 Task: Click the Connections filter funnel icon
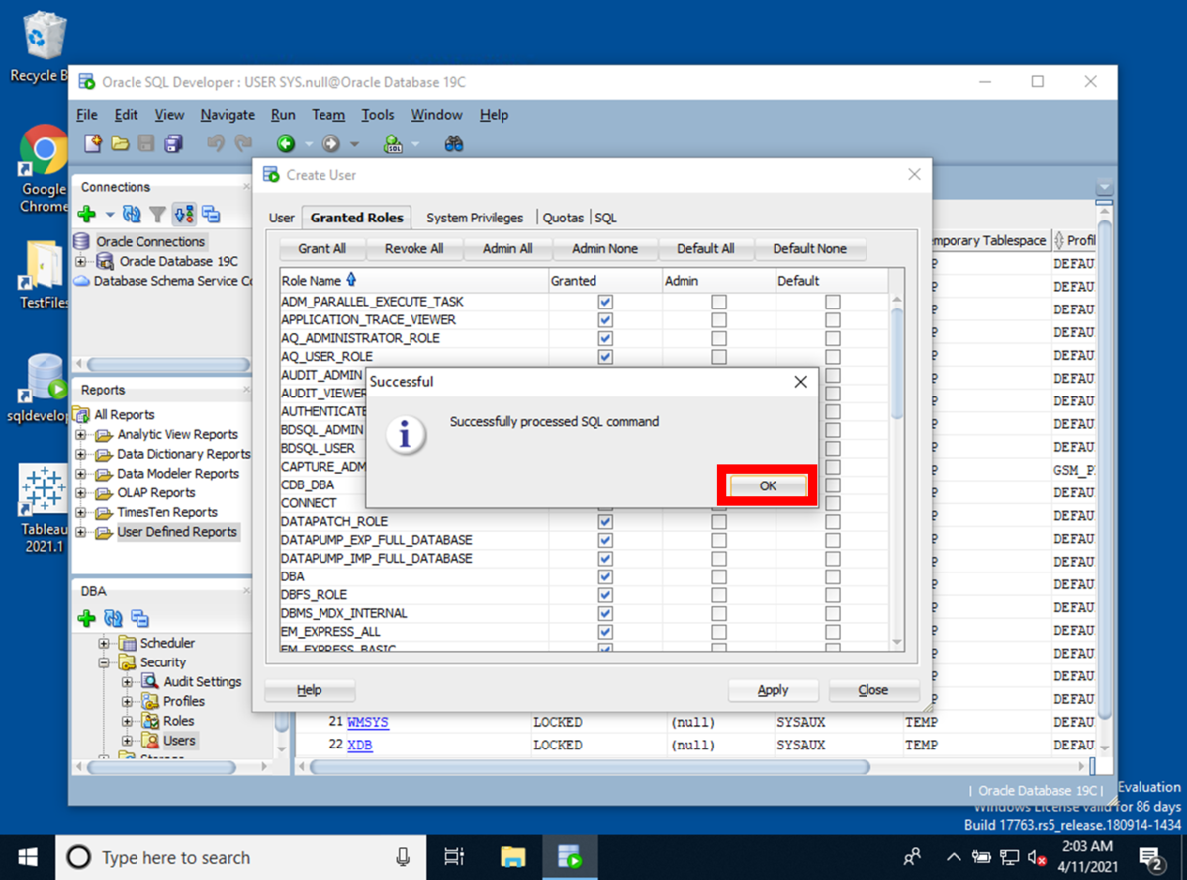click(157, 214)
